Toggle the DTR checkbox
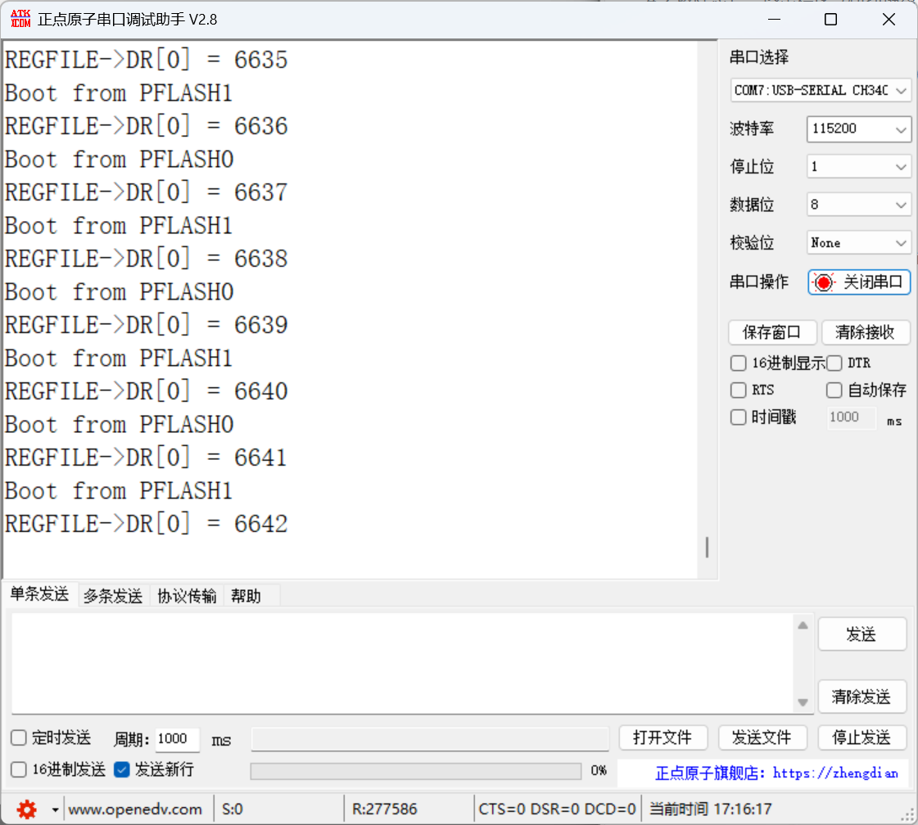This screenshot has height=825, width=918. point(834,363)
